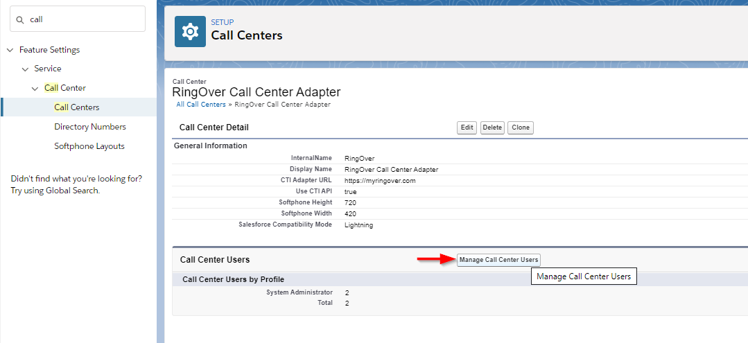748x343 pixels.
Task: Follow the All Call Centers breadcrumb link
Action: [201, 105]
